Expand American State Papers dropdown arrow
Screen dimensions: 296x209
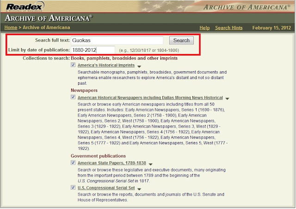150,164
